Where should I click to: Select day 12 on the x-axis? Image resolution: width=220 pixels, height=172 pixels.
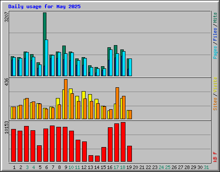84,167
